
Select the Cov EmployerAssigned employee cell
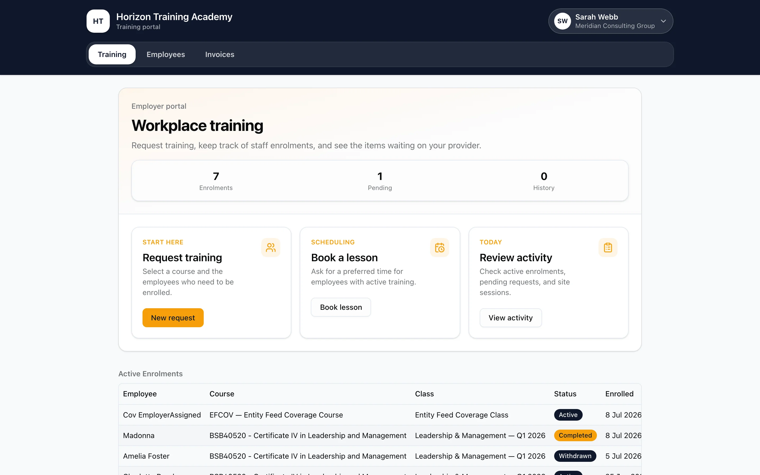pyautogui.click(x=162, y=415)
